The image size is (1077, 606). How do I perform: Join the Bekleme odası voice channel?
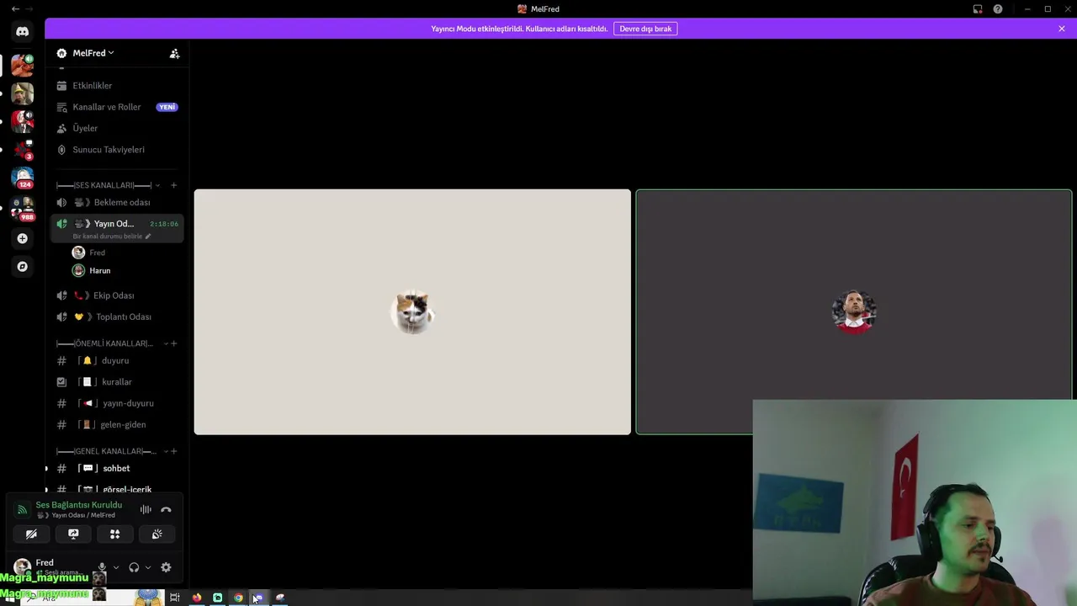pos(117,203)
